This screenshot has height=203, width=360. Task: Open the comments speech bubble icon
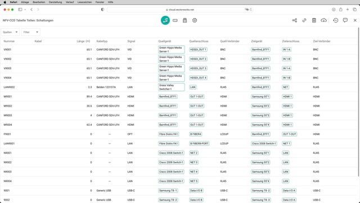345,20
